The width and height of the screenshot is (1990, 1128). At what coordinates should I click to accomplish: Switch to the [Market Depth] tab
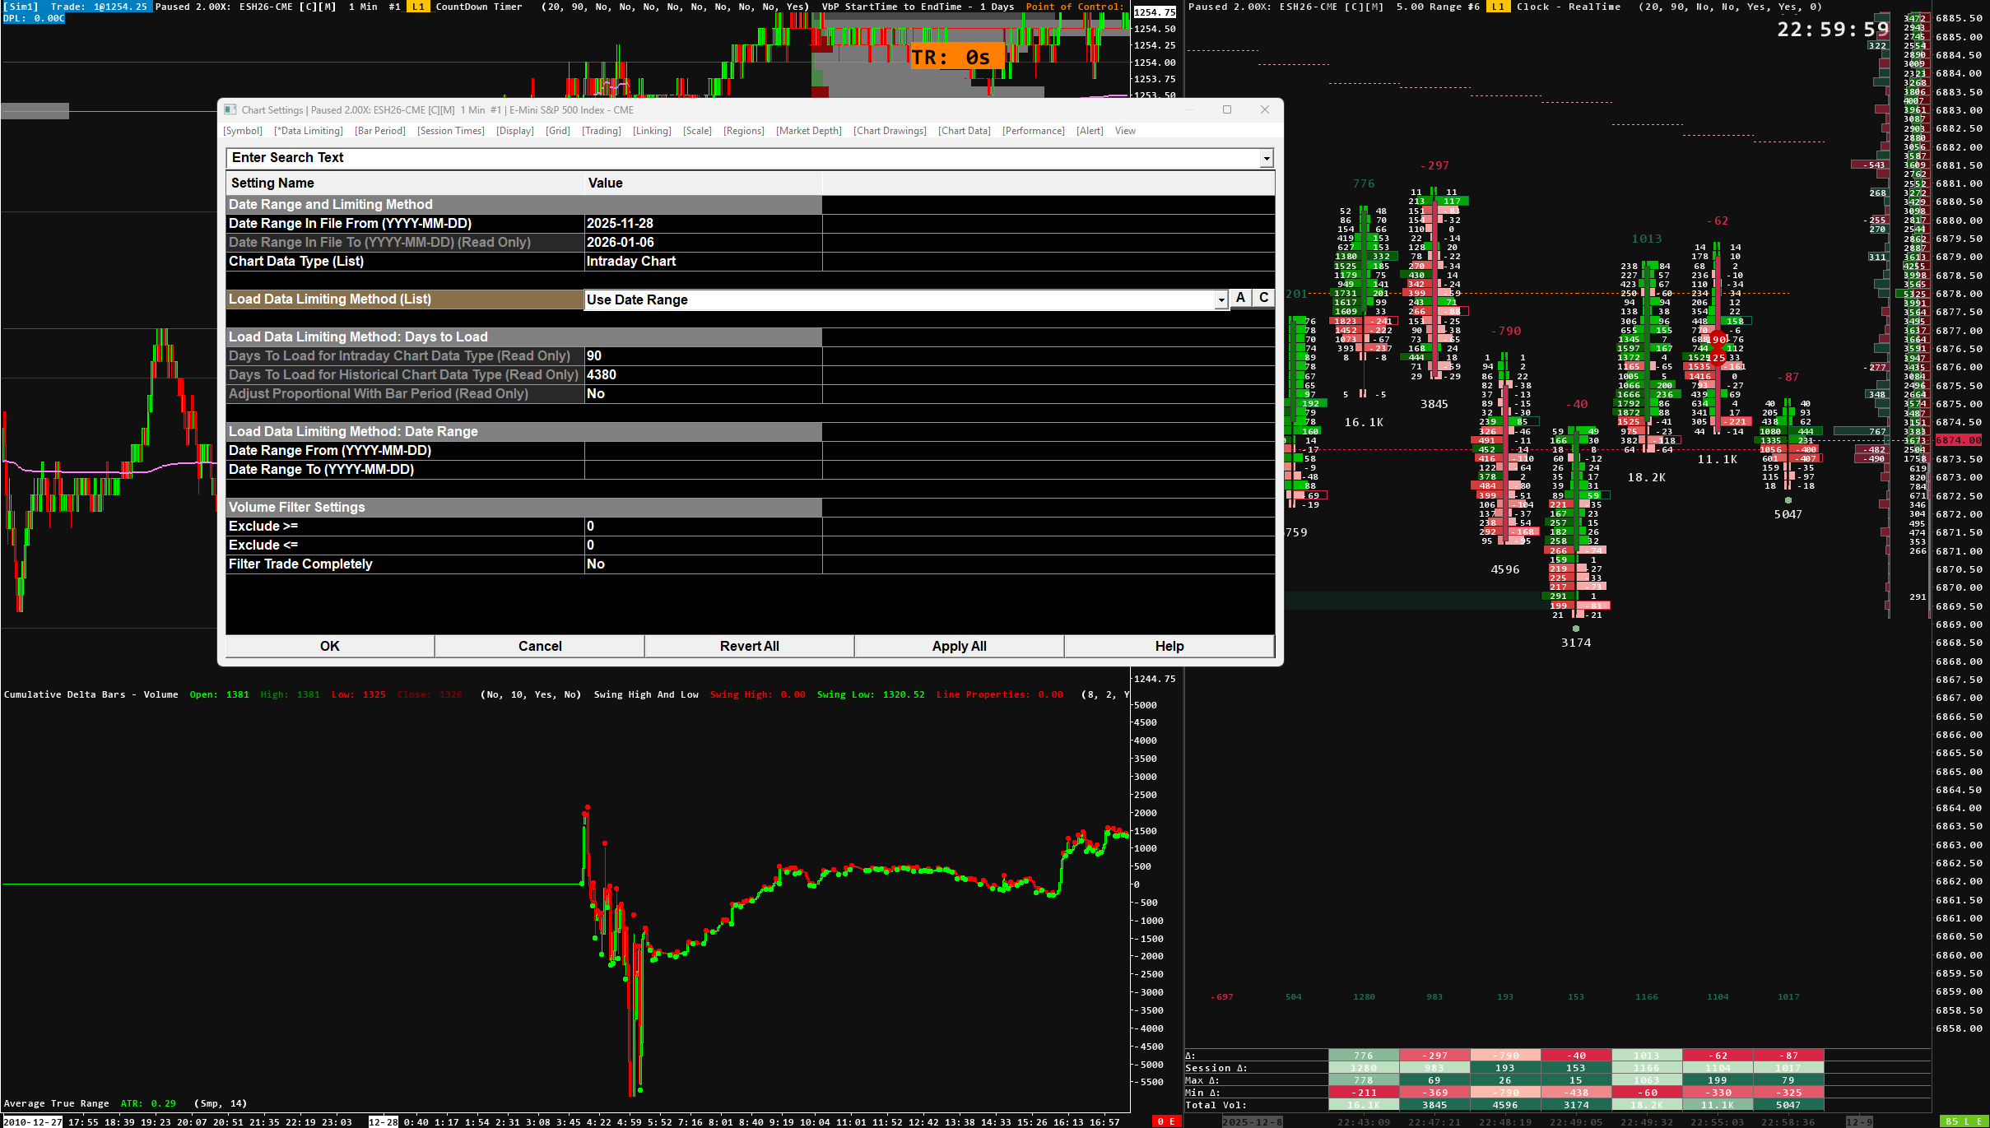[808, 131]
